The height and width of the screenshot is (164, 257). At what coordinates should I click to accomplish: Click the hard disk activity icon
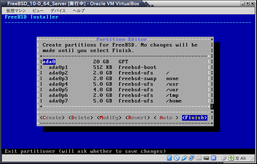[170, 158]
